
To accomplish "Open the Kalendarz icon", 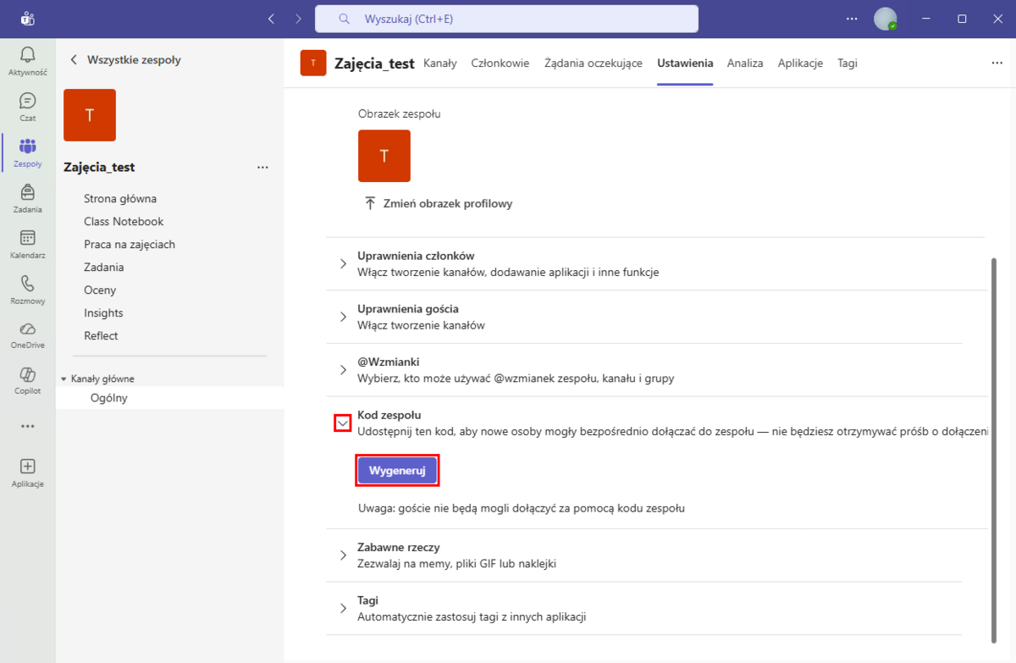I will [x=27, y=239].
